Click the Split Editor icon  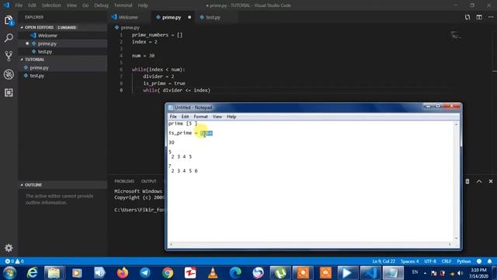(x=479, y=17)
